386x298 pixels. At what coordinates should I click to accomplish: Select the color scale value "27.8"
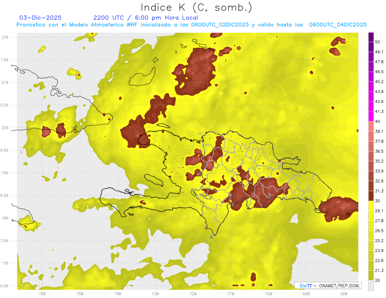379,221
